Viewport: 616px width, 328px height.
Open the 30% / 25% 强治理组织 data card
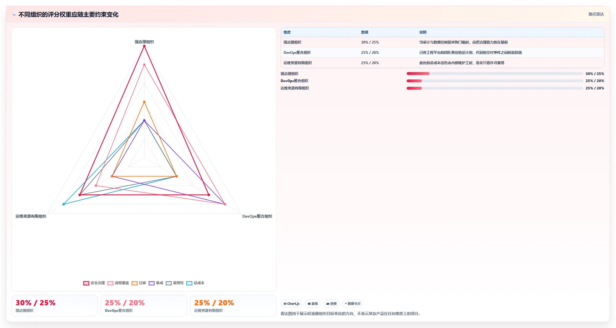54,306
